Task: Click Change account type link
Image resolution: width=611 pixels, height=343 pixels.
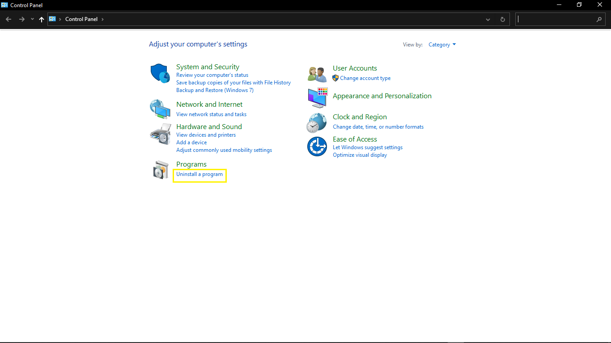Action: (x=365, y=78)
